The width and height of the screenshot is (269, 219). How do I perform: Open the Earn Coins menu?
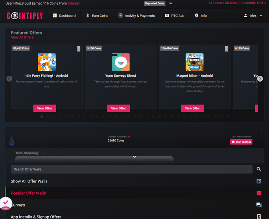(x=97, y=16)
